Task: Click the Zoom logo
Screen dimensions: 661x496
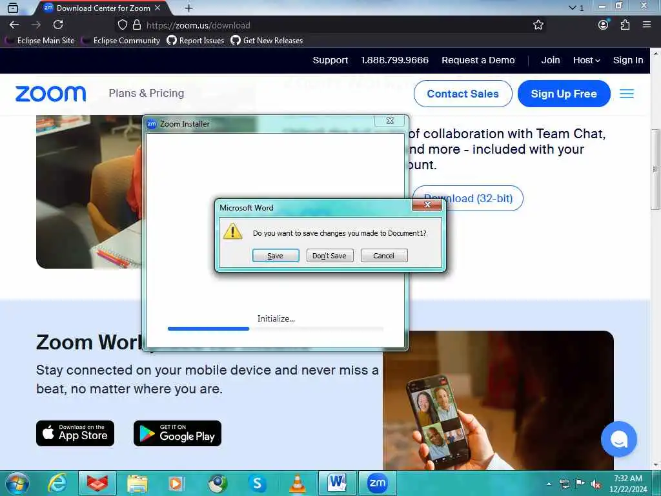Action: coord(50,94)
